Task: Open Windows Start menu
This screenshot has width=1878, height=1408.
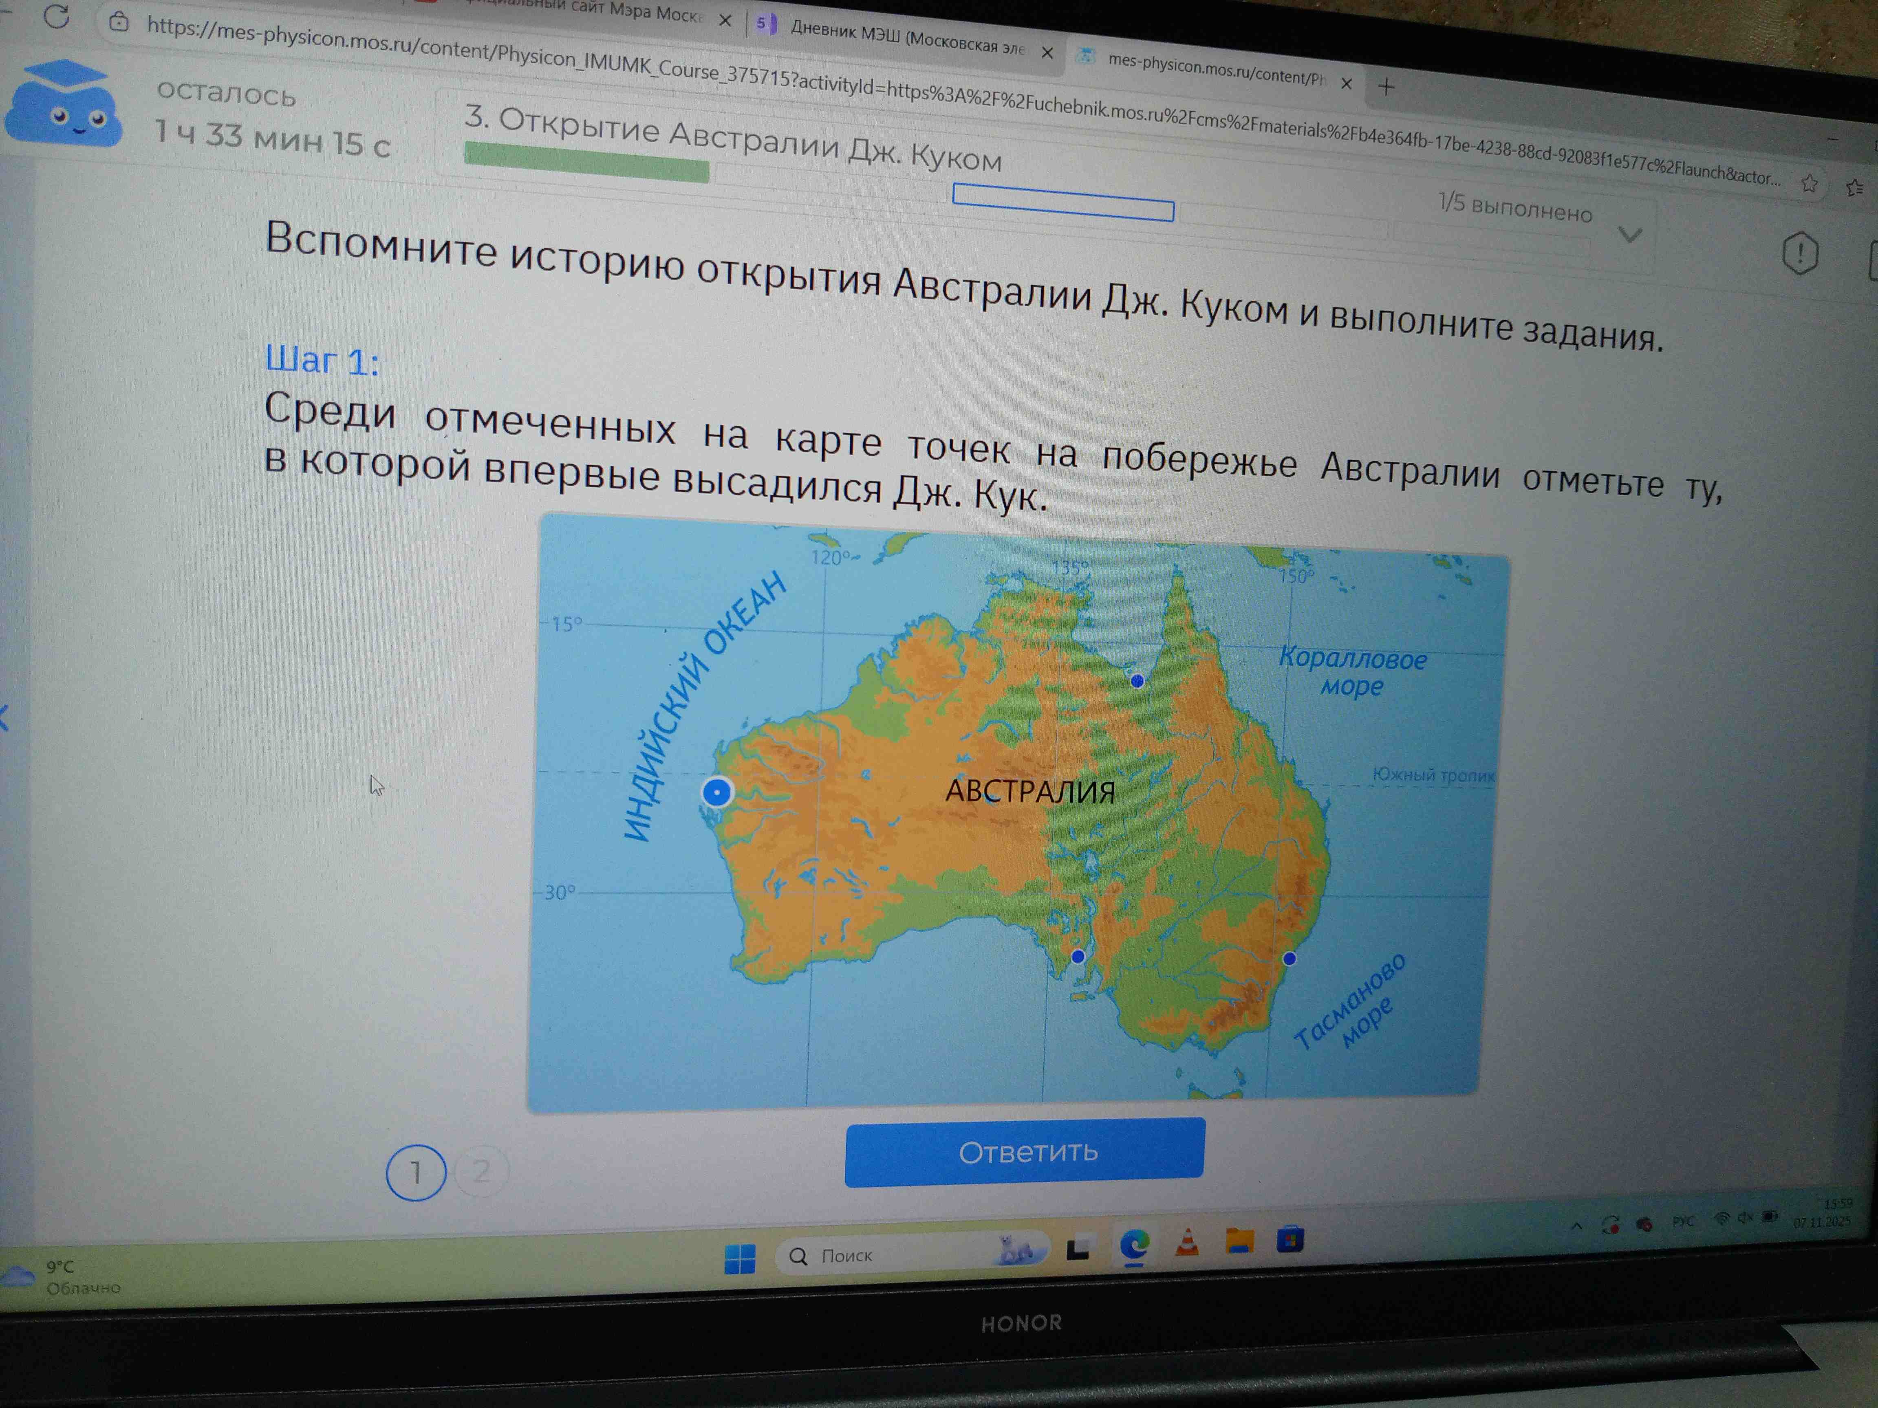Action: tap(739, 1258)
